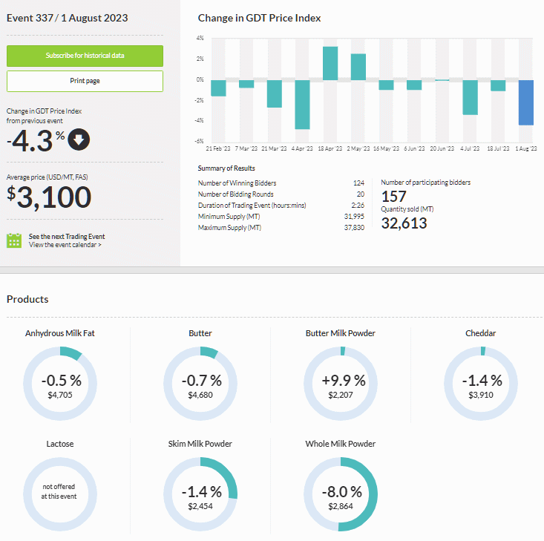Click the $2,207 Butter Milk Powder price
Screen dimensions: 544x541
coord(341,395)
